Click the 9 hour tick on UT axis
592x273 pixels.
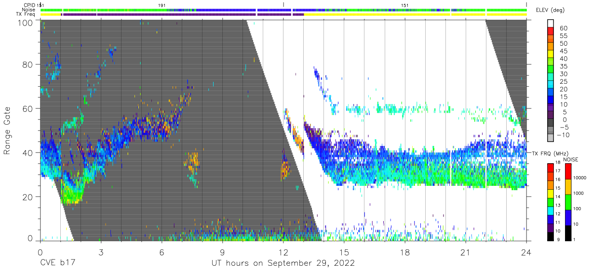coord(222,252)
